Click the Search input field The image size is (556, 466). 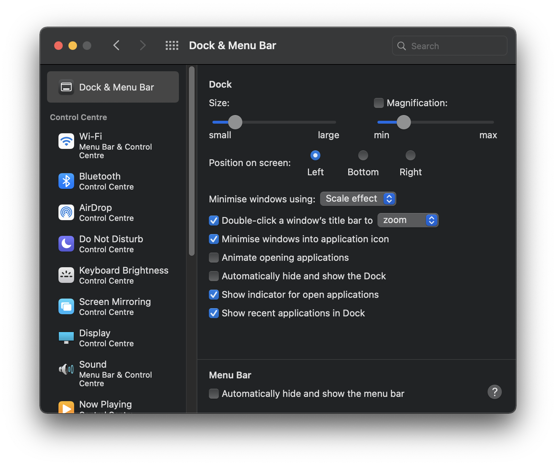[450, 46]
